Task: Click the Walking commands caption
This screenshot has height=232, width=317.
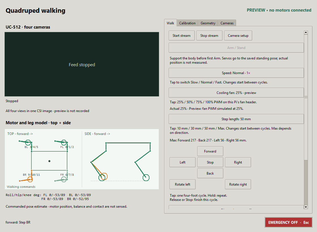Action: pyautogui.click(x=21, y=187)
